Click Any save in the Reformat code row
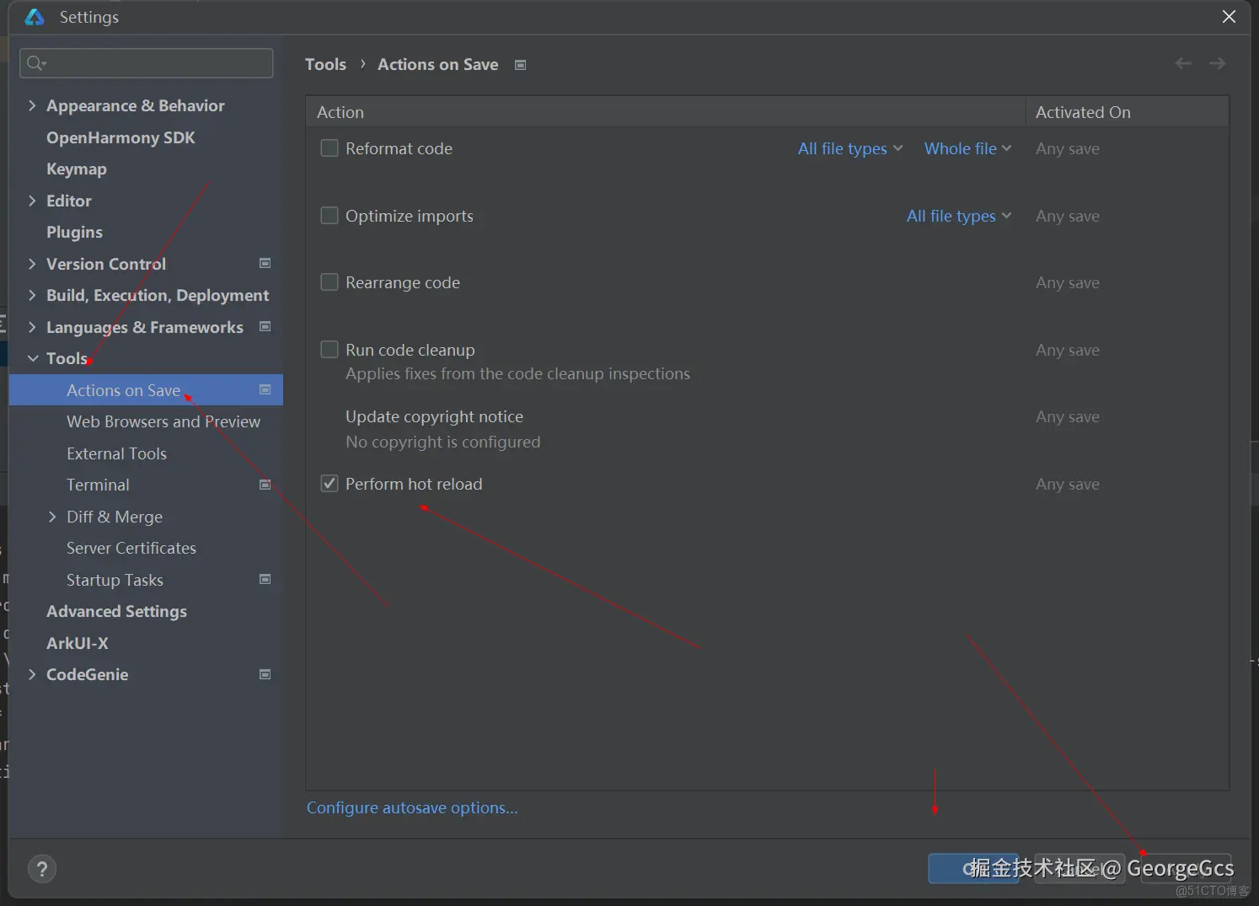 click(x=1067, y=148)
